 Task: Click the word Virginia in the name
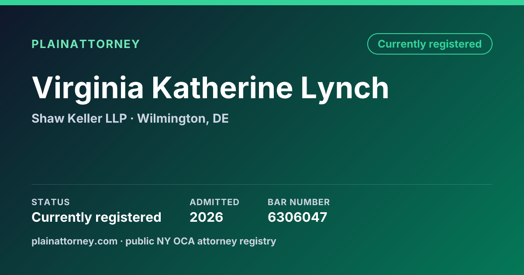(x=88, y=89)
